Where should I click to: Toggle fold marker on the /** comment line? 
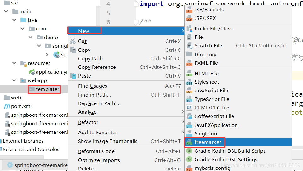pos(136,22)
